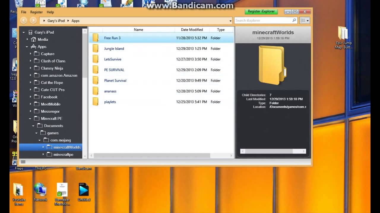Click the Jungle Island folder icon

95,49
